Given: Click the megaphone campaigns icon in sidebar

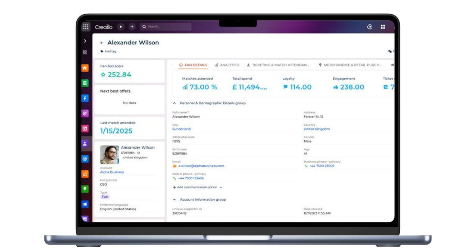Looking at the screenshot, I should tap(85, 204).
